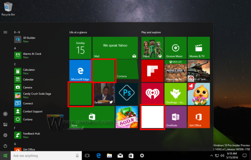This screenshot has height=160, width=251.
Task: Open the Photoshop Express tile
Action: coord(127,94)
